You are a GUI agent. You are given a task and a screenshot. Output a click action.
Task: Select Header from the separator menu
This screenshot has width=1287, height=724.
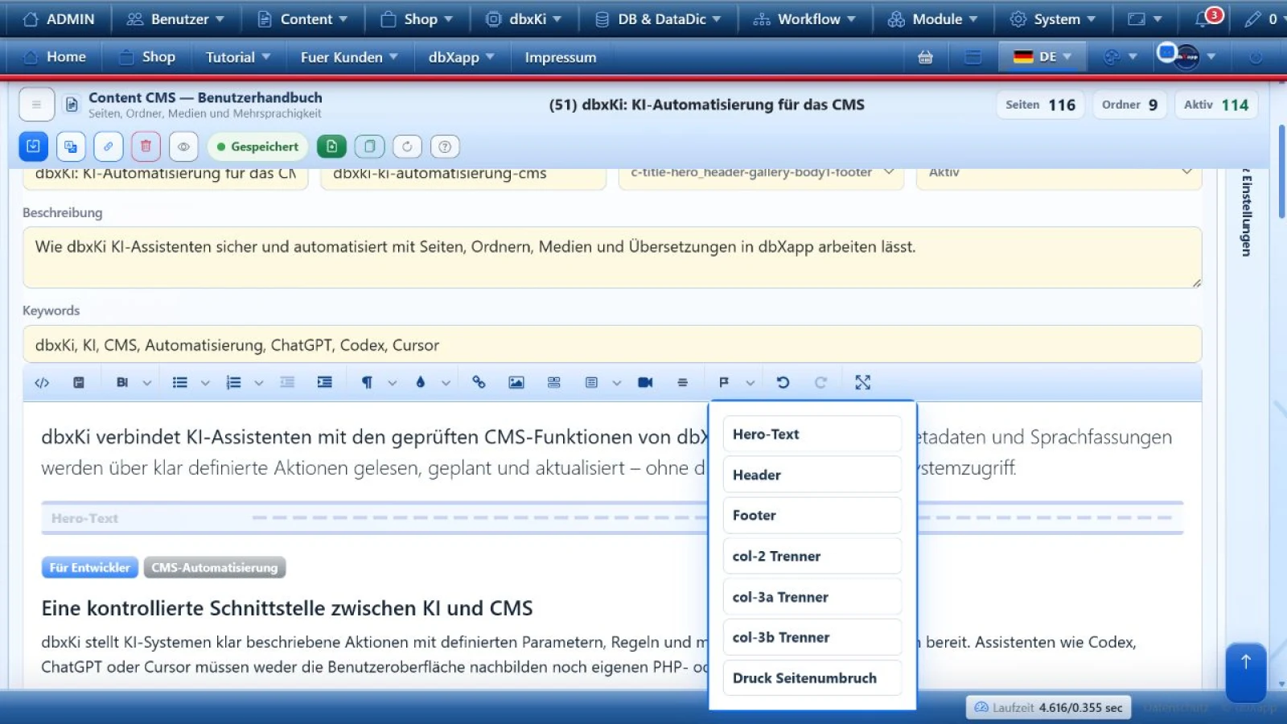click(812, 475)
